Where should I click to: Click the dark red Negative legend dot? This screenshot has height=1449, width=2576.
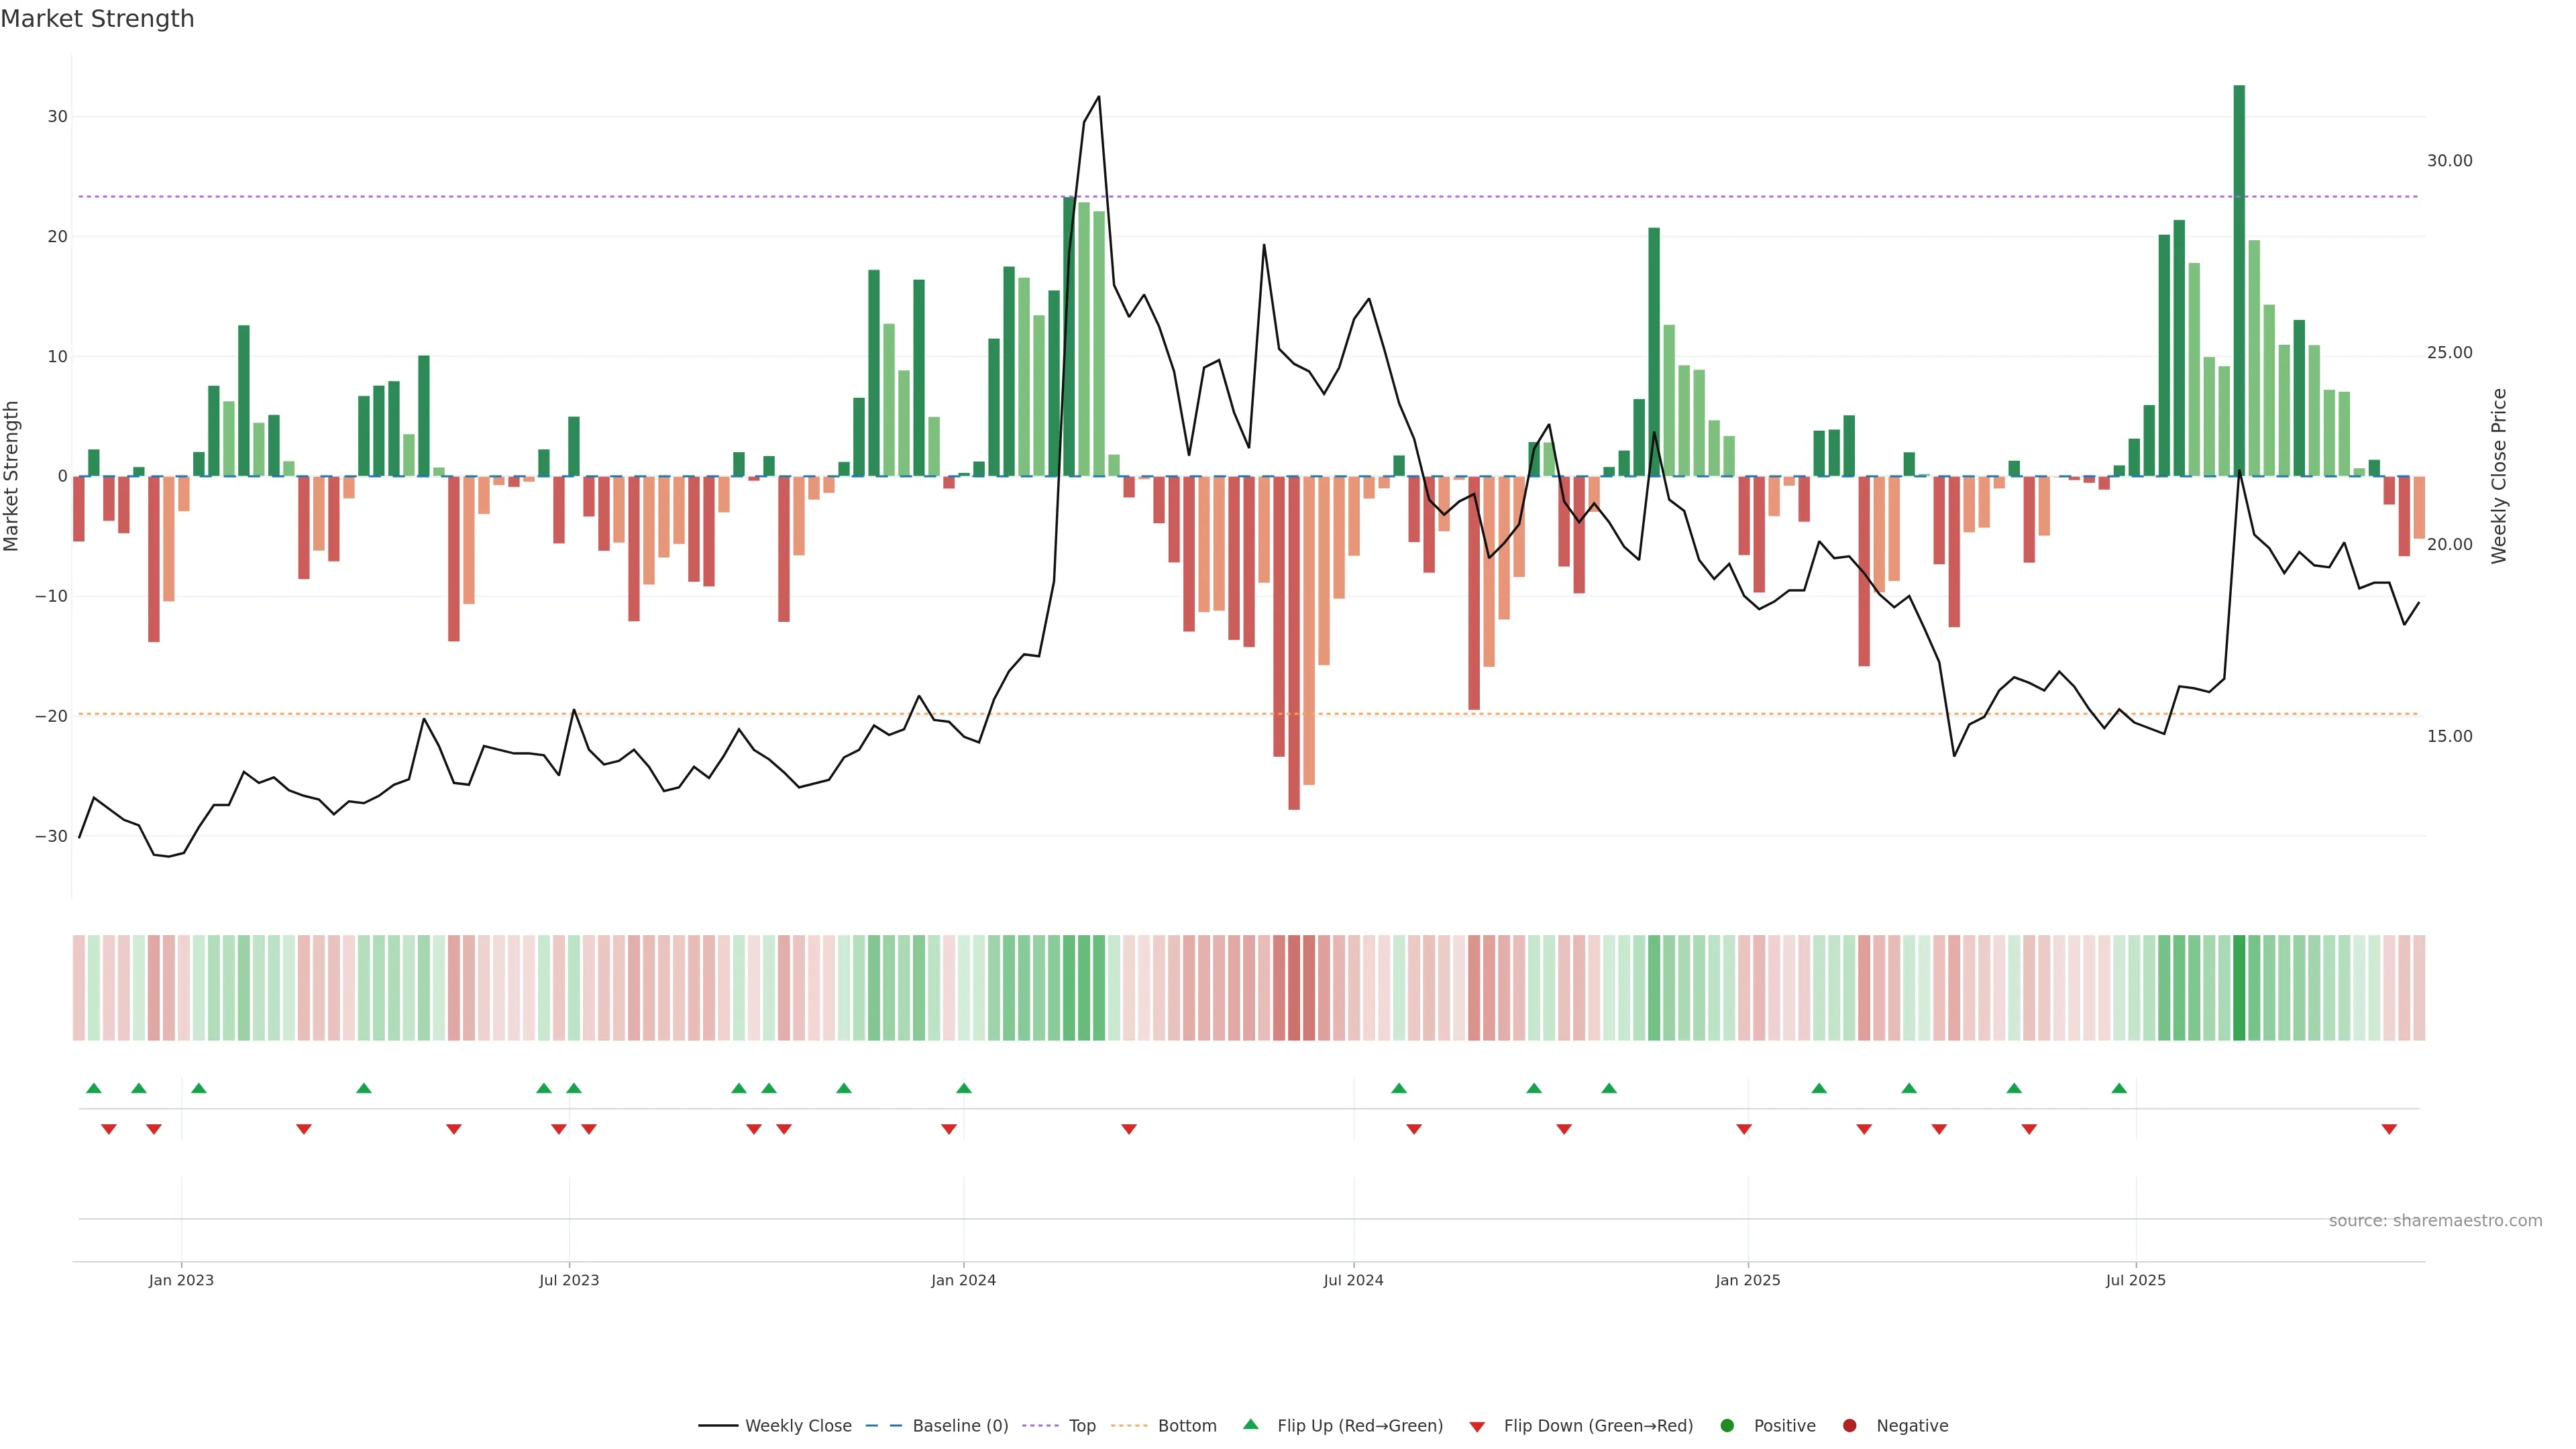[x=1849, y=1426]
